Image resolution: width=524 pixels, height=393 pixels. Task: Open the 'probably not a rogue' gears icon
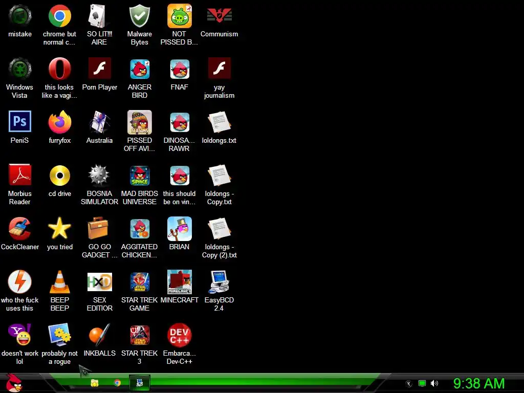[x=59, y=335]
